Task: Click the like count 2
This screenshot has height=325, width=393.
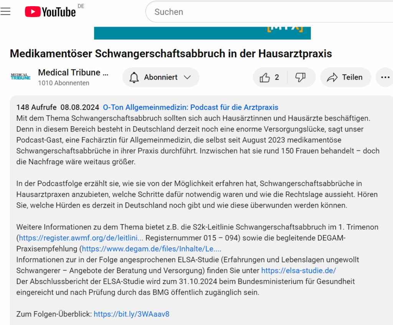Action: pos(277,77)
